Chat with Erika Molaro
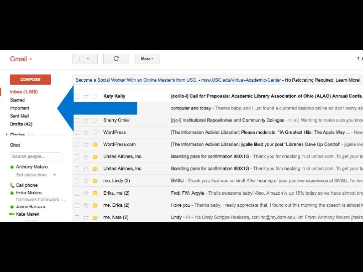The height and width of the screenshot is (272, 363). tap(29, 193)
